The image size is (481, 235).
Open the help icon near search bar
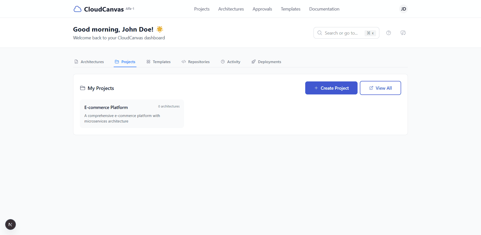click(389, 33)
